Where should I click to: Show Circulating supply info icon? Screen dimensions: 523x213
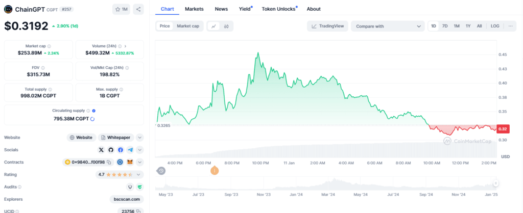(88, 111)
